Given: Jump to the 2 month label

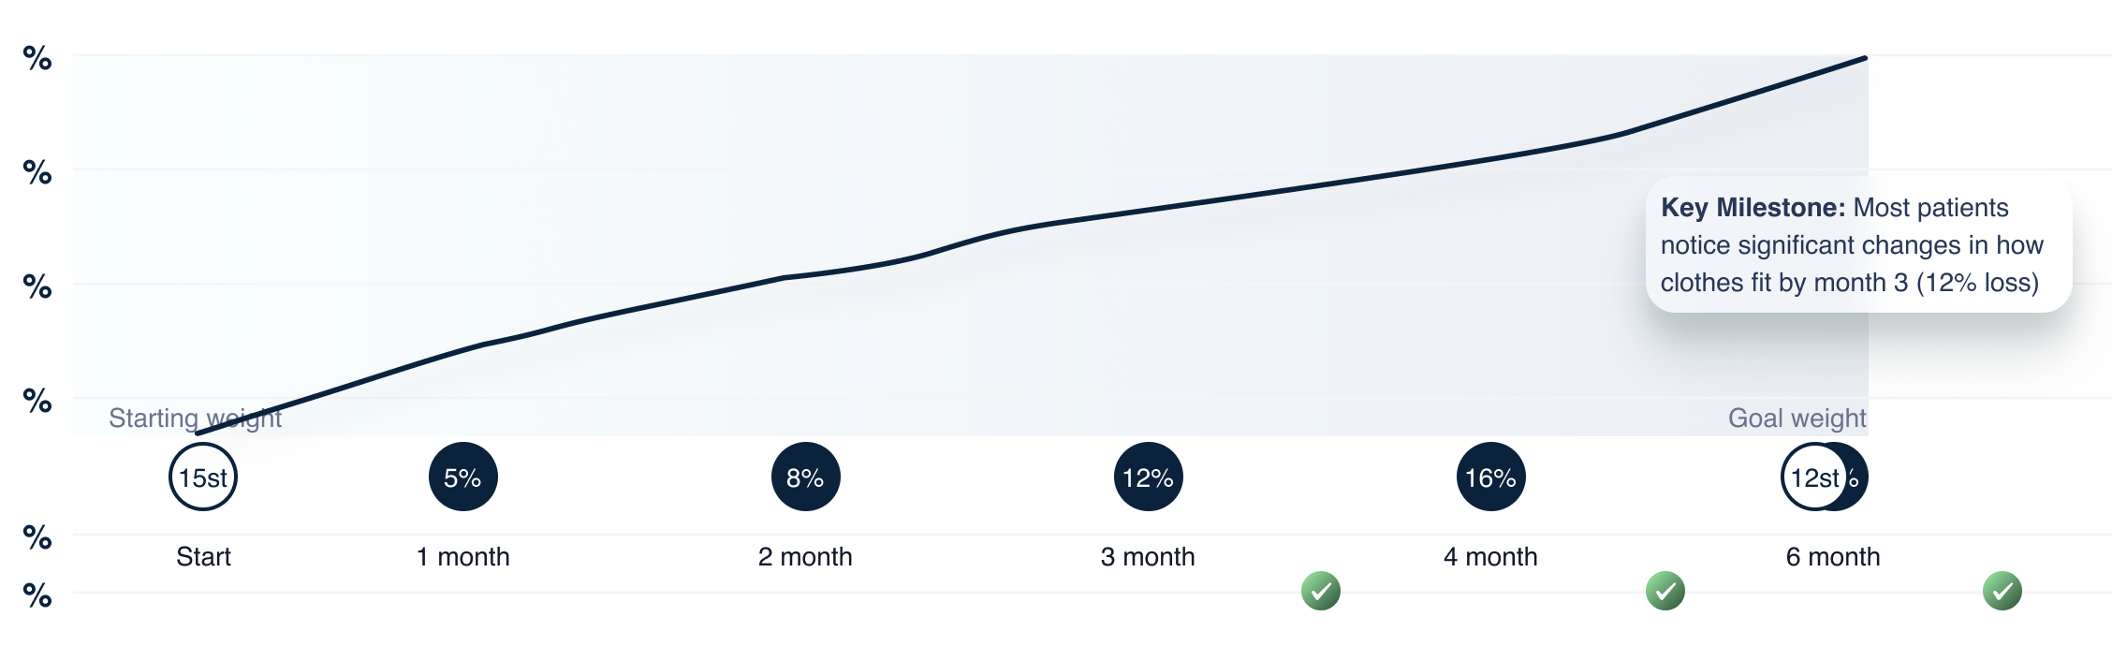Looking at the screenshot, I should pos(805,557).
